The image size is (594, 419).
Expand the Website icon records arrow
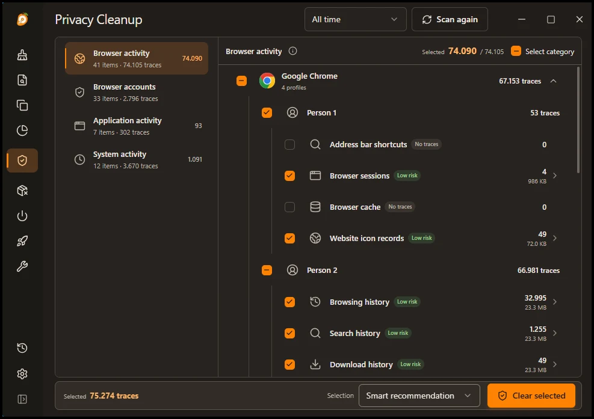555,238
